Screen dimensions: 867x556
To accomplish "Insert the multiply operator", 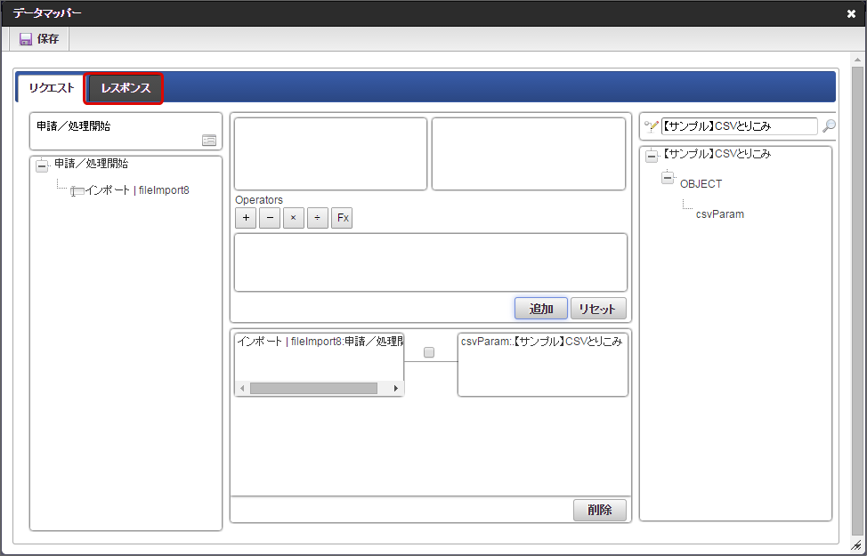I will (294, 218).
